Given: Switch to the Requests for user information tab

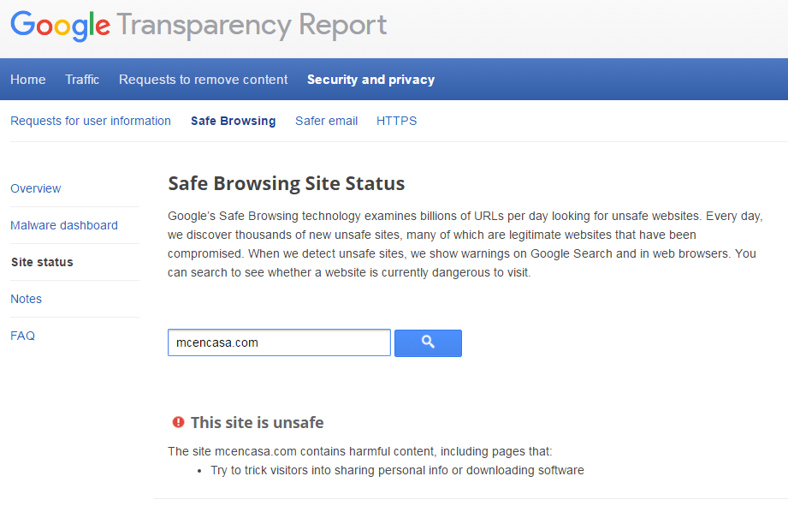Looking at the screenshot, I should coord(90,121).
